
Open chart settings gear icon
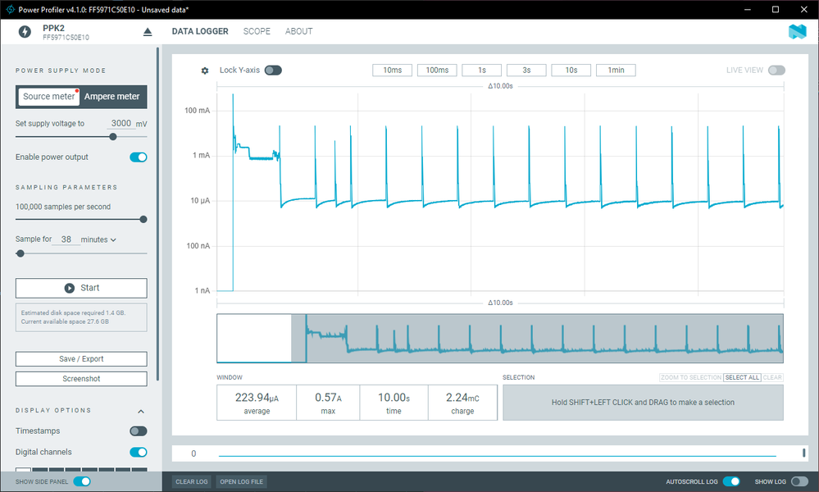[x=205, y=71]
